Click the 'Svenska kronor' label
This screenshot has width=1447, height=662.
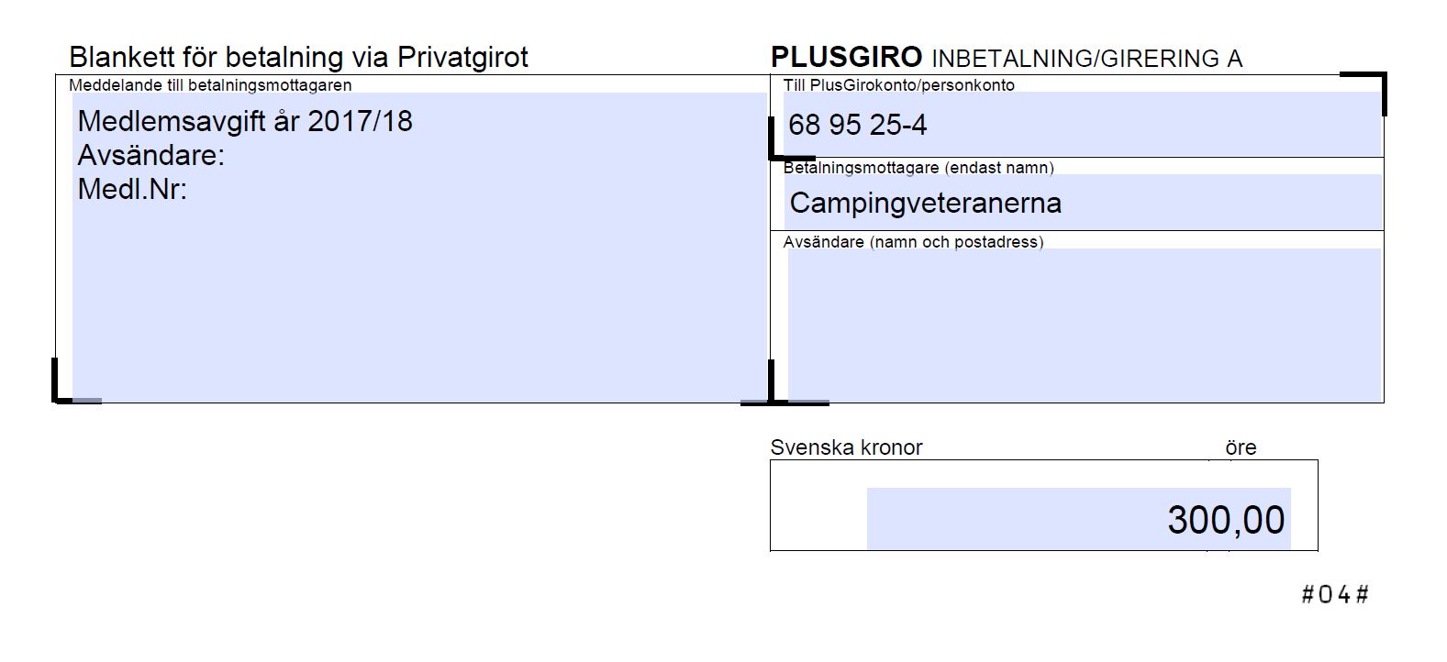[846, 447]
